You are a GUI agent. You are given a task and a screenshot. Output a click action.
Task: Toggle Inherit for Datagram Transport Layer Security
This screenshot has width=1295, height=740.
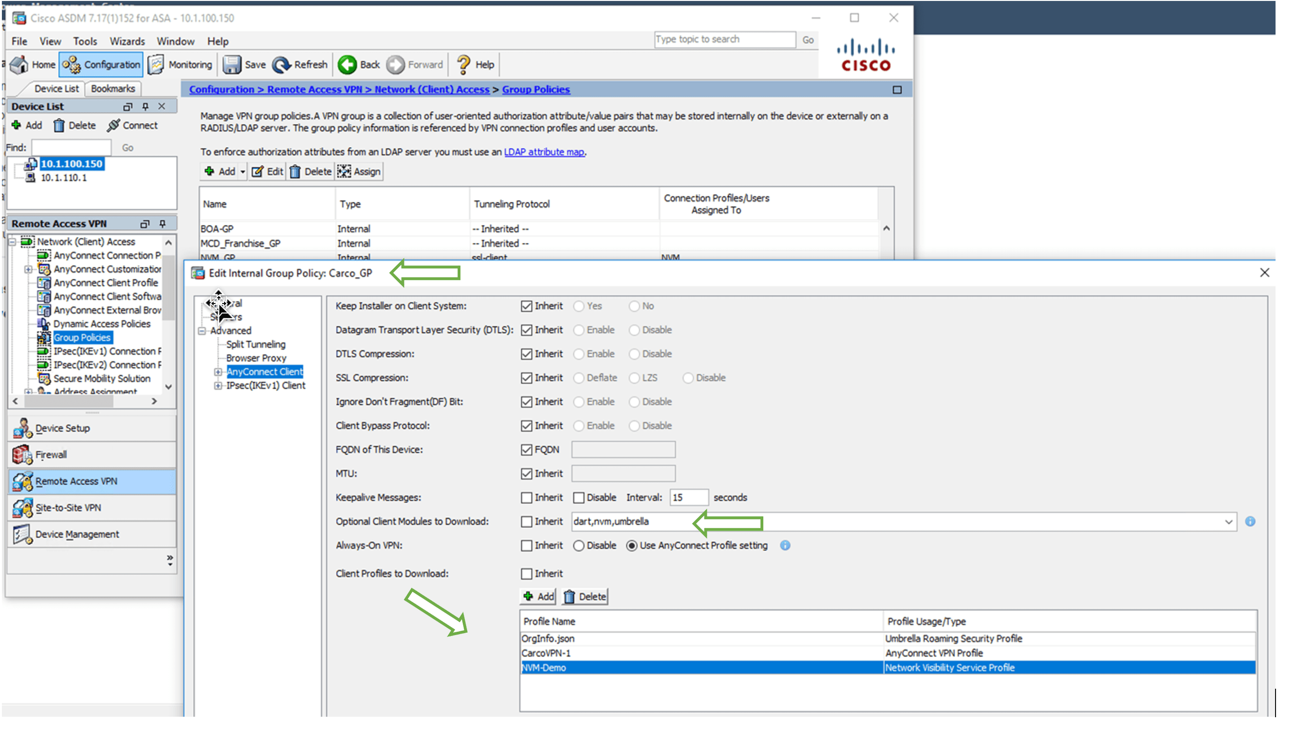tap(526, 330)
